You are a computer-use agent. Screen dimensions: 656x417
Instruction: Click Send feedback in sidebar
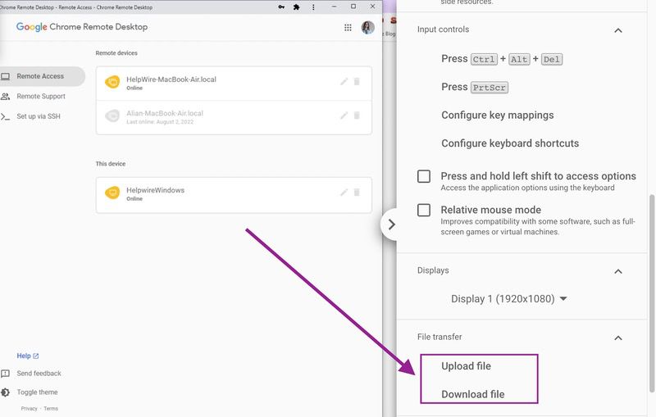point(39,374)
